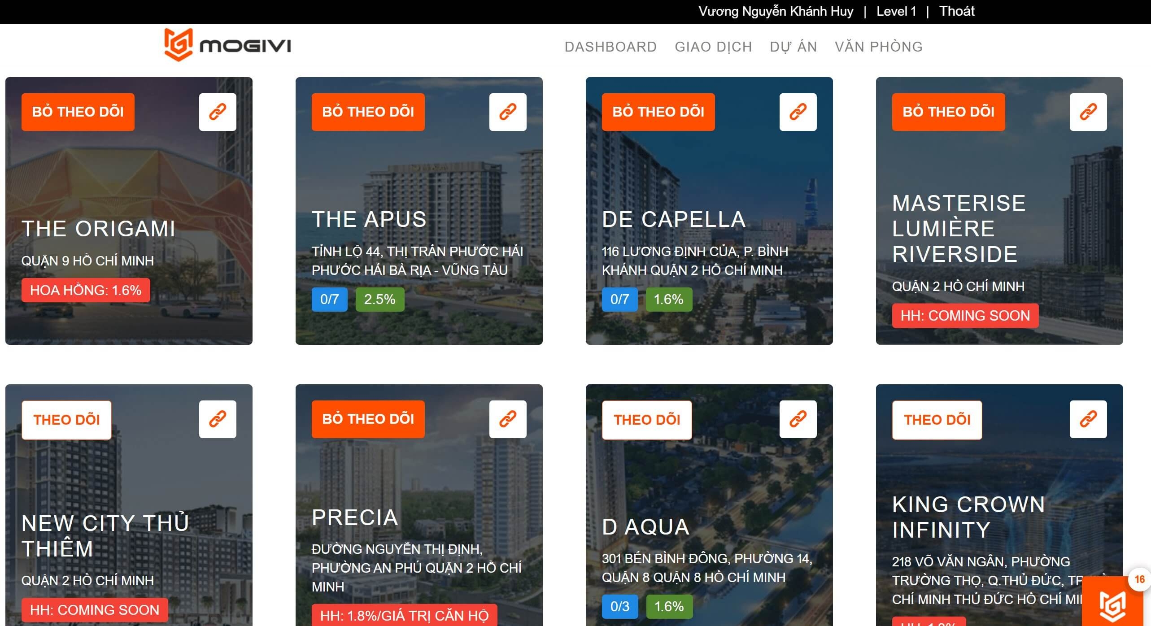The height and width of the screenshot is (626, 1151).
Task: Open the Dashboard menu item
Action: click(610, 47)
